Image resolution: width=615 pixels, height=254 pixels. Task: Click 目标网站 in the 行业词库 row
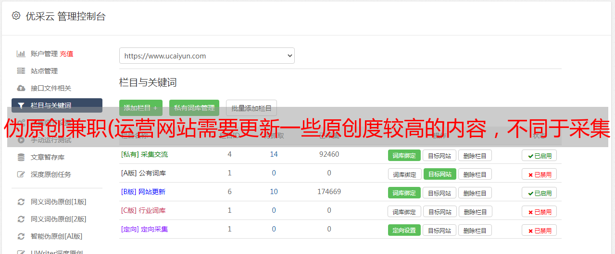(x=440, y=211)
